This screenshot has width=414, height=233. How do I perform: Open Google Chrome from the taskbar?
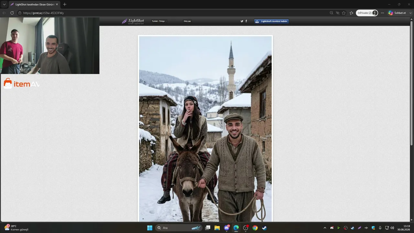255,228
